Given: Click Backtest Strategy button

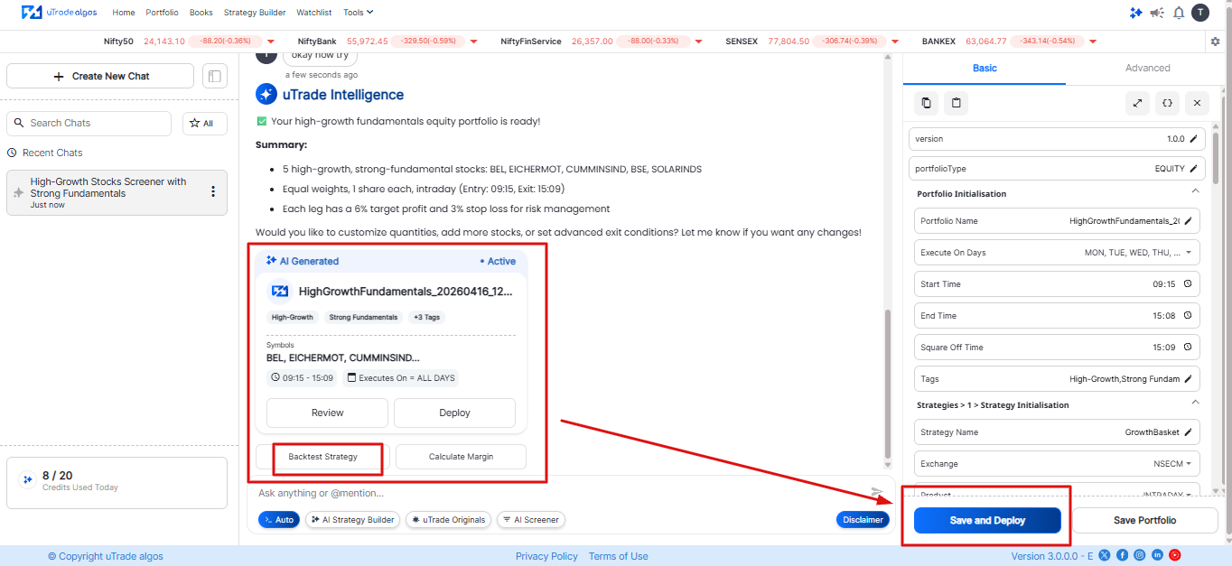Looking at the screenshot, I should (x=322, y=457).
